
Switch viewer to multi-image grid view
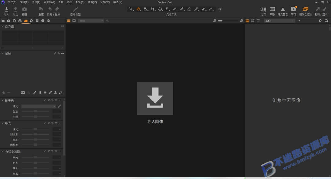pyautogui.click(x=69, y=21)
